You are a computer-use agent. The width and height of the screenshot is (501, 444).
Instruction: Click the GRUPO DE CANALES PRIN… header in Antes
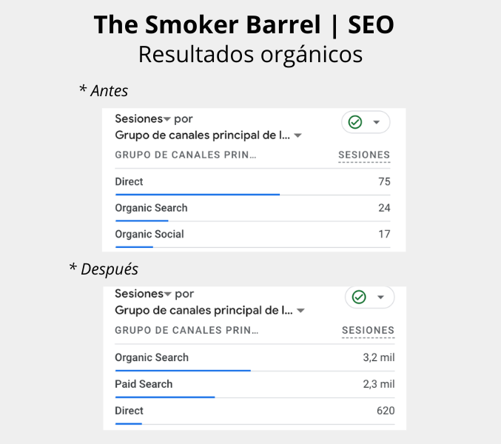point(185,155)
